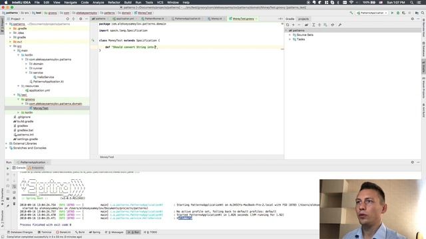Open the TODO tool window button
Viewport: 426px width, 239px height.
[x=150, y=232]
